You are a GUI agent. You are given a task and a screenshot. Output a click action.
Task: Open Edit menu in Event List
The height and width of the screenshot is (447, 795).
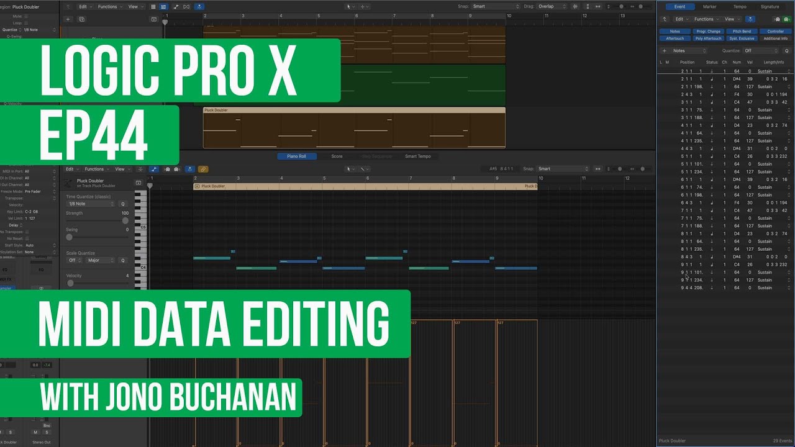681,19
